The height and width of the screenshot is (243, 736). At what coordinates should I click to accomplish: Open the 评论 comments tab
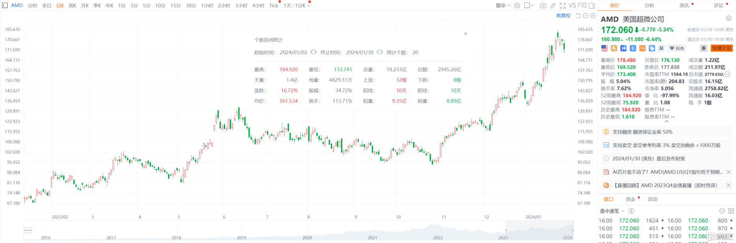pos(719,6)
